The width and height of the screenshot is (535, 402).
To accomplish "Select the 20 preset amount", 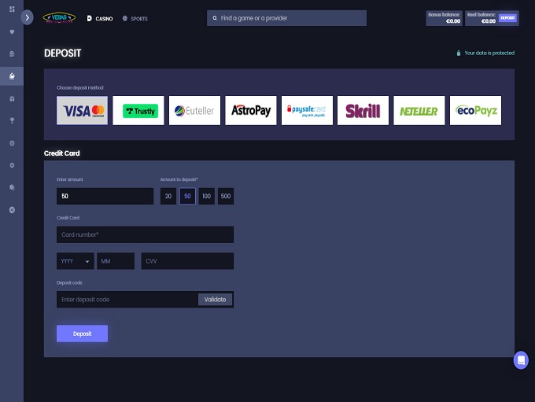I will click(x=168, y=196).
